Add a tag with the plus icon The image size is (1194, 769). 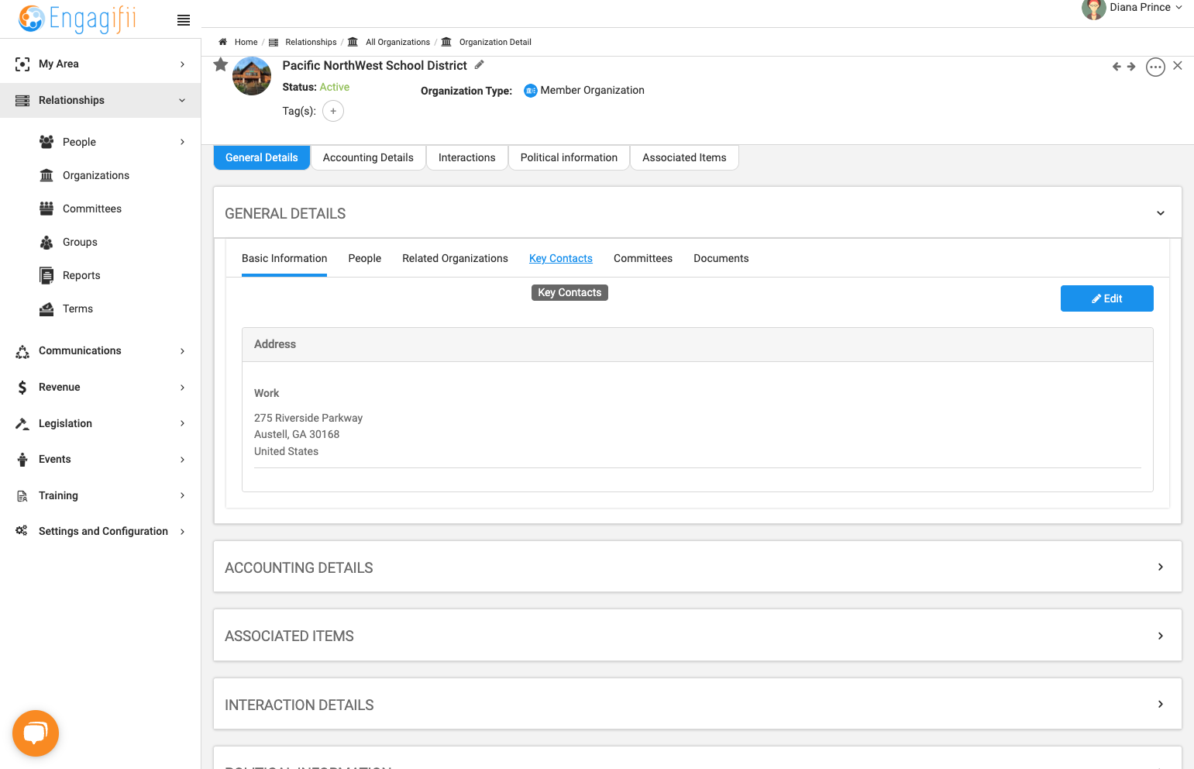[333, 111]
